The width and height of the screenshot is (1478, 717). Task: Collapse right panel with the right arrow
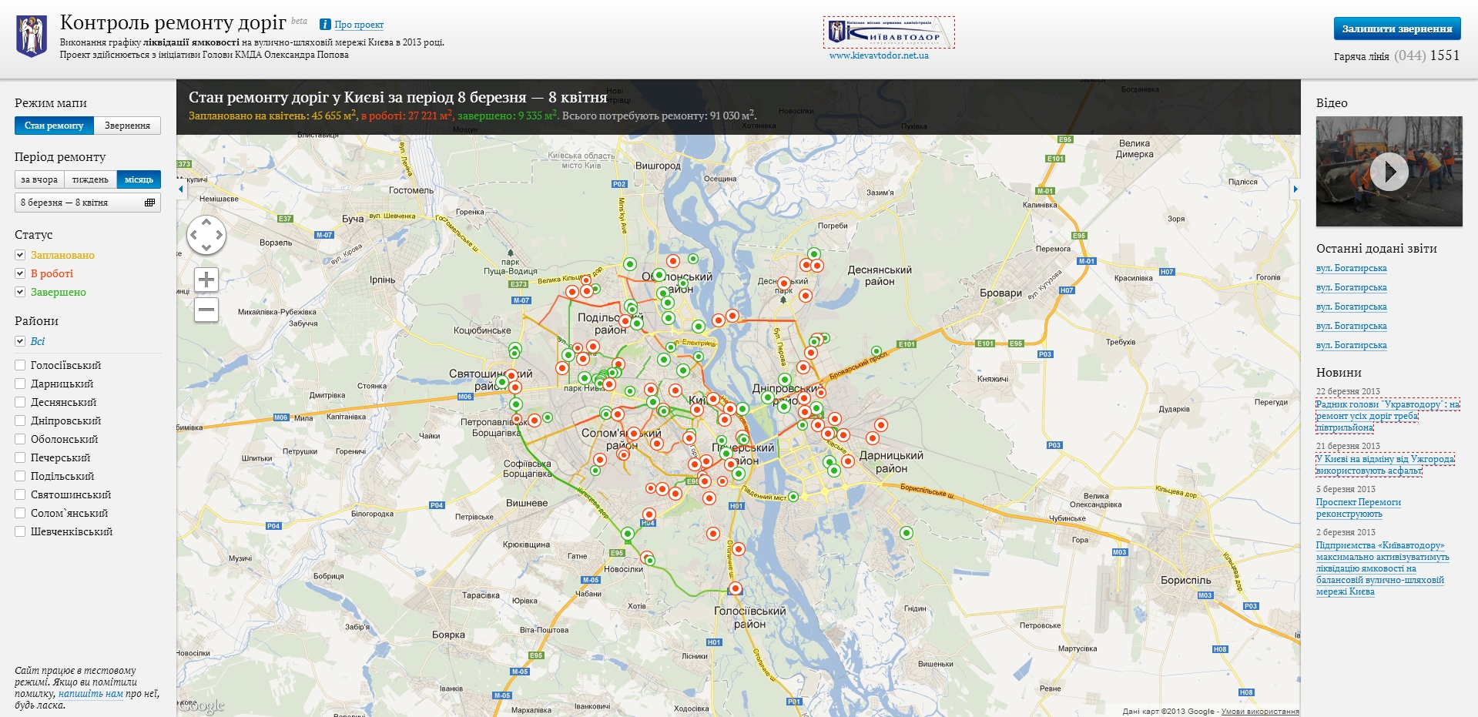click(x=1295, y=189)
